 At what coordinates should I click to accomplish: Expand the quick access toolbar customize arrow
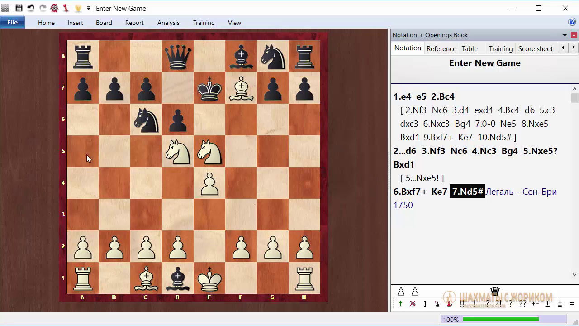[88, 8]
